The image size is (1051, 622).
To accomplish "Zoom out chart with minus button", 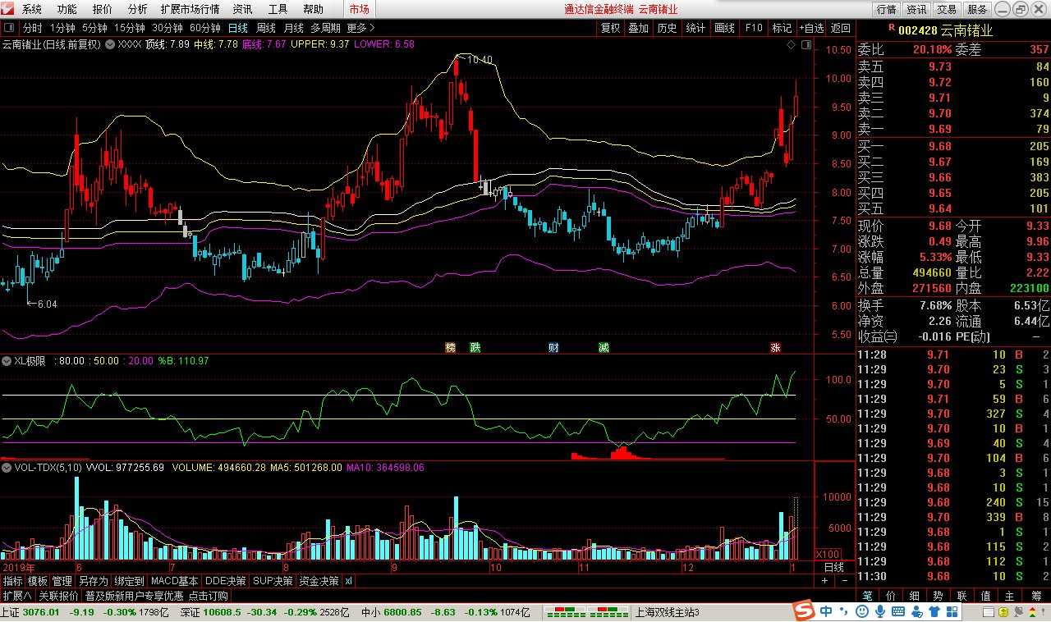I will point(845,581).
